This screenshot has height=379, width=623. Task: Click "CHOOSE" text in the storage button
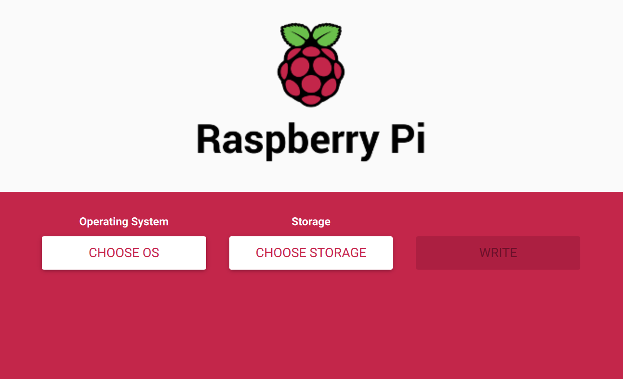(281, 253)
